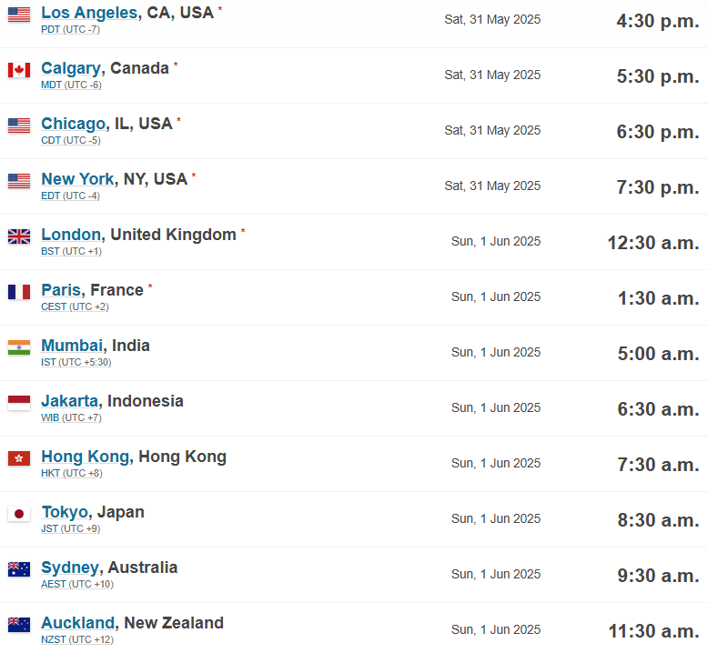
Task: Click the Hong Kong flag icon
Action: pyautogui.click(x=19, y=458)
